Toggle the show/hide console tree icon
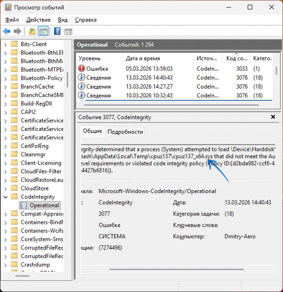This screenshot has width=283, height=292. [43, 31]
